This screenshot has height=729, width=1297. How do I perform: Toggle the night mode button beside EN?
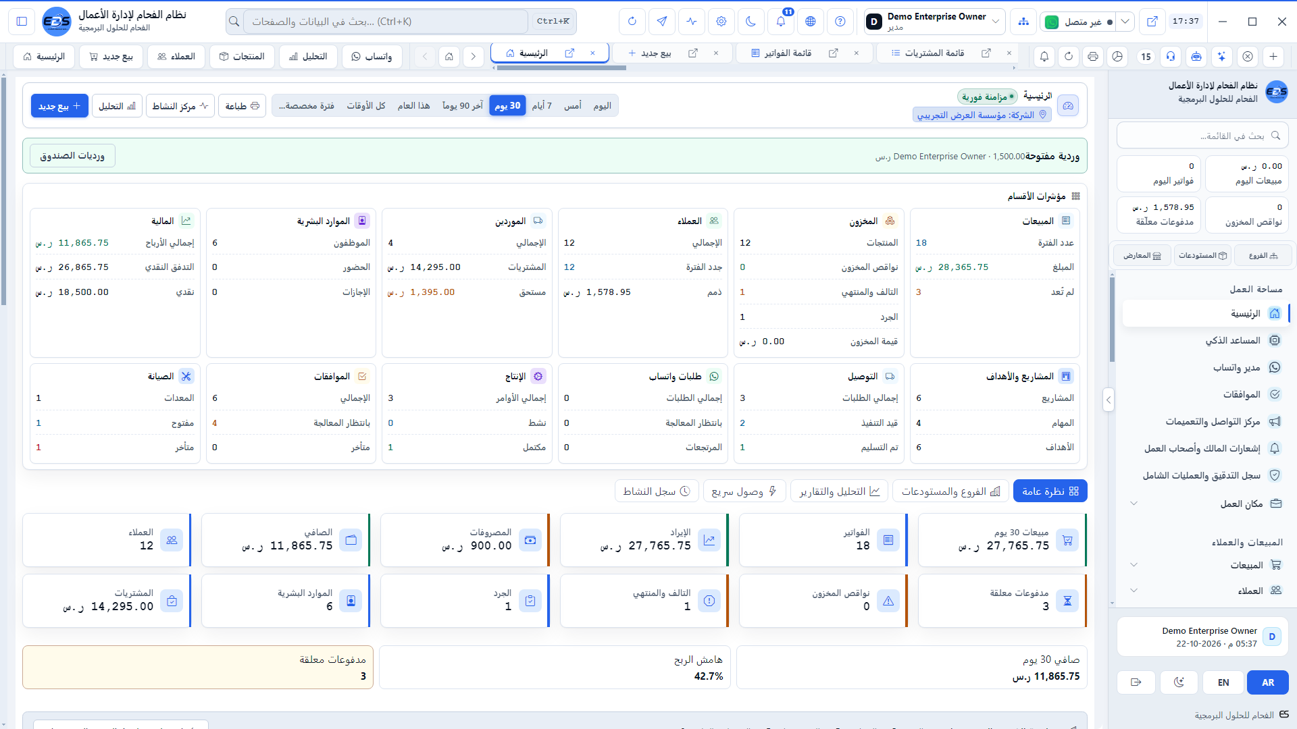[x=1179, y=682]
